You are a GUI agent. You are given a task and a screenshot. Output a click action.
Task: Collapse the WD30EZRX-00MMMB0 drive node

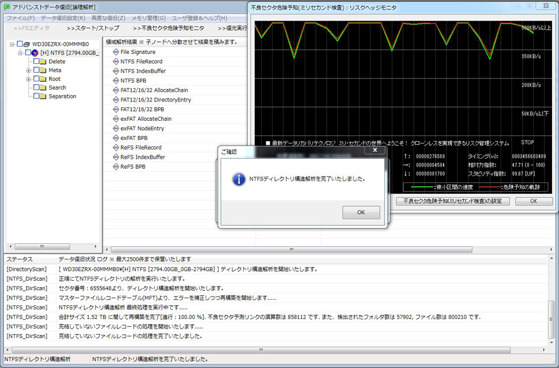12,45
